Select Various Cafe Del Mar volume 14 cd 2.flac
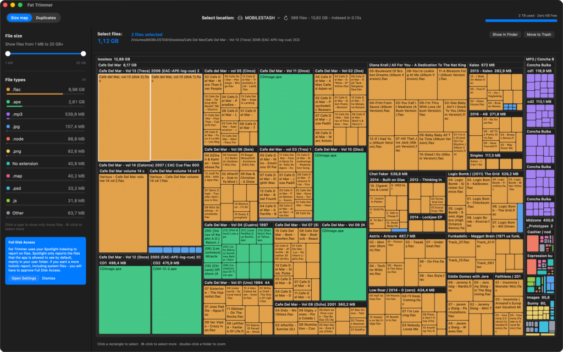The height and width of the screenshot is (352, 563). (x=123, y=214)
